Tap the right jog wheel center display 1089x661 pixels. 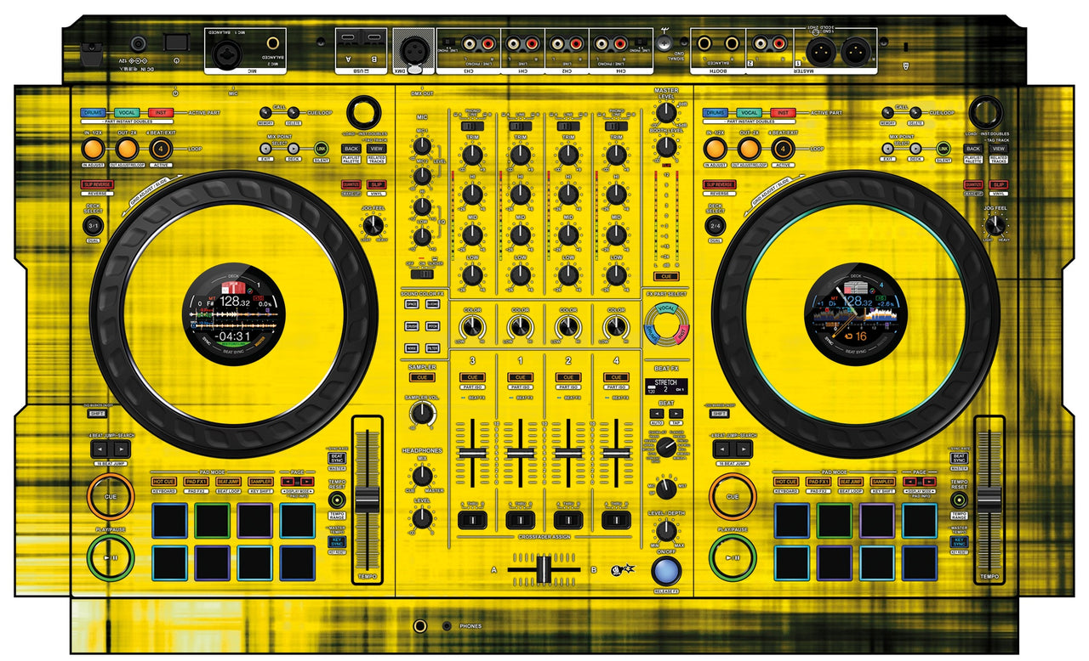coord(856,313)
